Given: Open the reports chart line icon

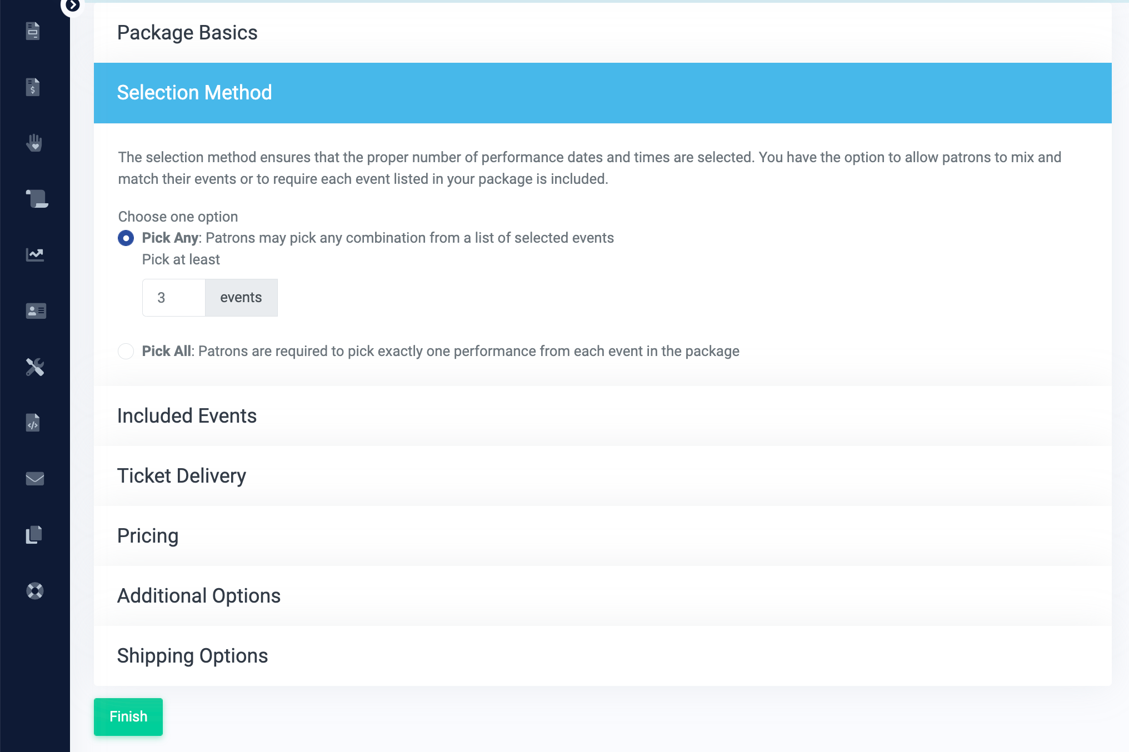Looking at the screenshot, I should tap(35, 254).
